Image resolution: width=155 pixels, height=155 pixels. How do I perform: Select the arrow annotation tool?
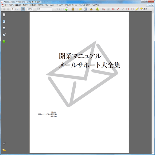coord(118,9)
